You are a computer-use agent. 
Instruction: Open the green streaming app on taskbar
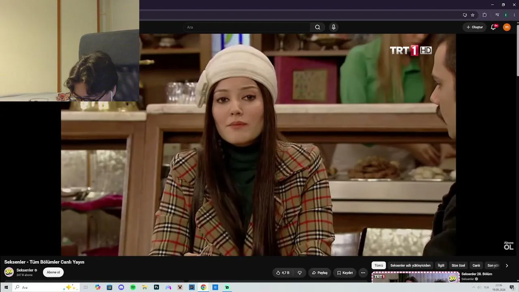(227, 288)
